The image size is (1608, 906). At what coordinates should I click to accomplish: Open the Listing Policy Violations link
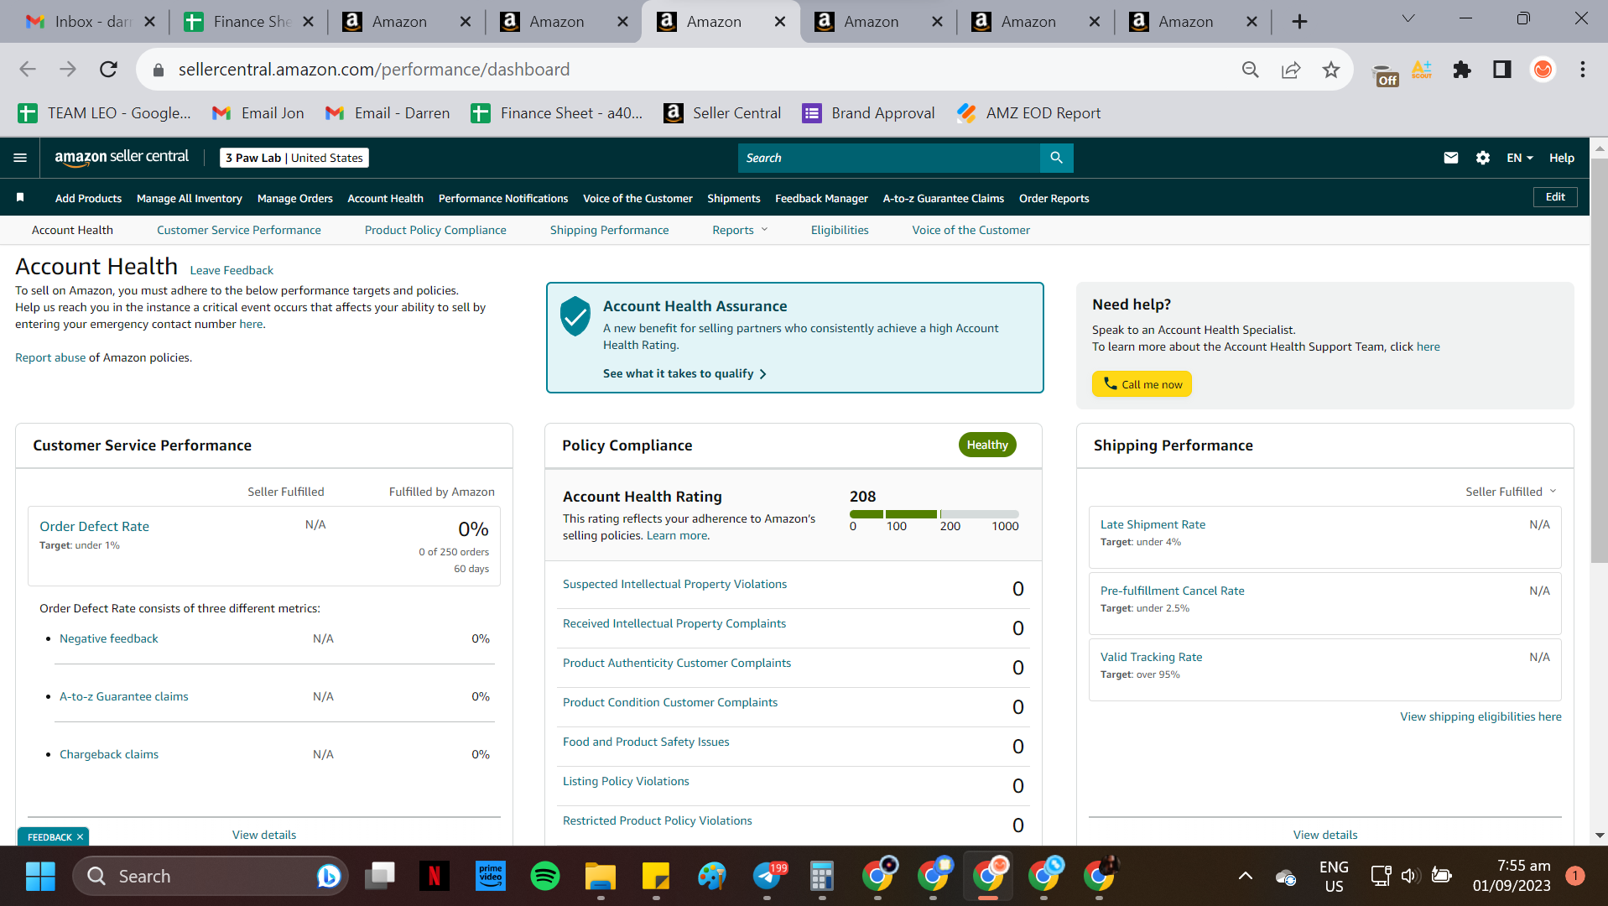[626, 781]
